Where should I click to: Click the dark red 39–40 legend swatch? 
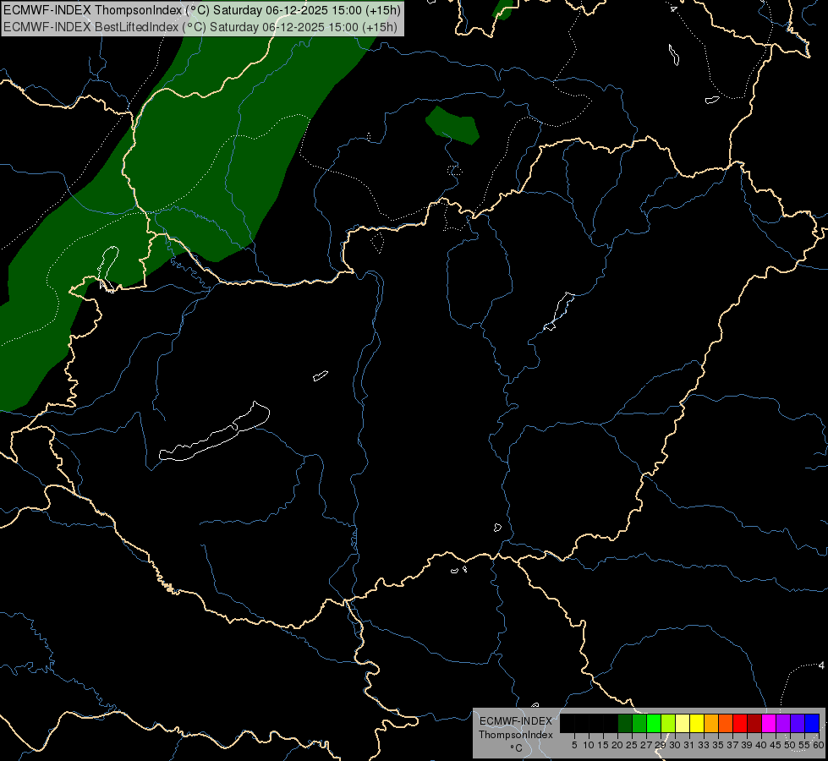[x=754, y=723]
